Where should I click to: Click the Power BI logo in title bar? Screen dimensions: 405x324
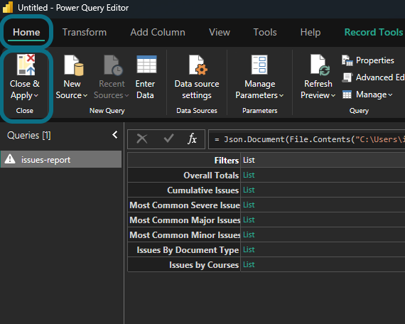coord(8,7)
